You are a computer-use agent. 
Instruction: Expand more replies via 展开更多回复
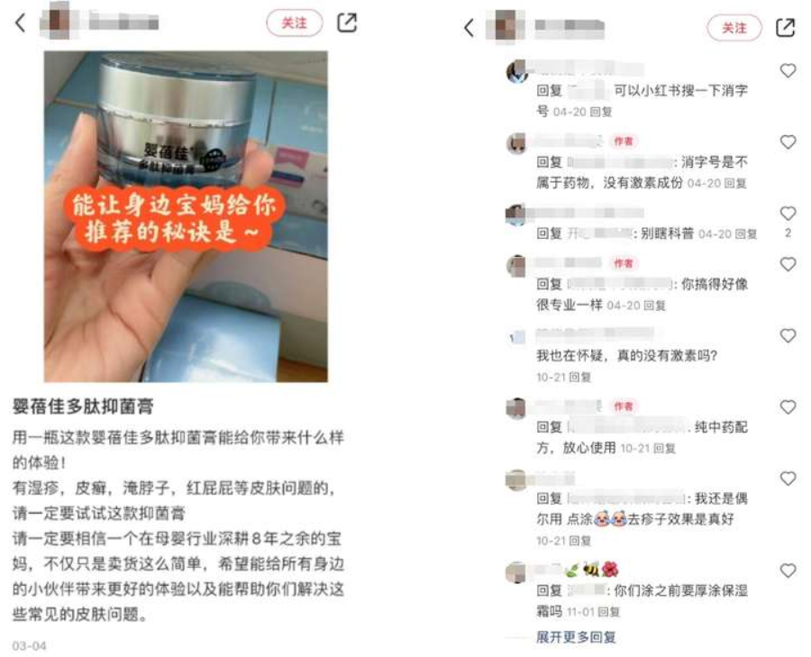(x=576, y=637)
